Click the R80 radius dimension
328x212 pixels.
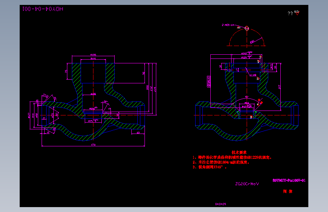point(252,42)
